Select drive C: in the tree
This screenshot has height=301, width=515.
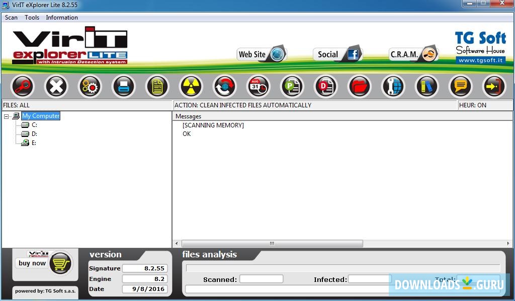[x=34, y=125]
